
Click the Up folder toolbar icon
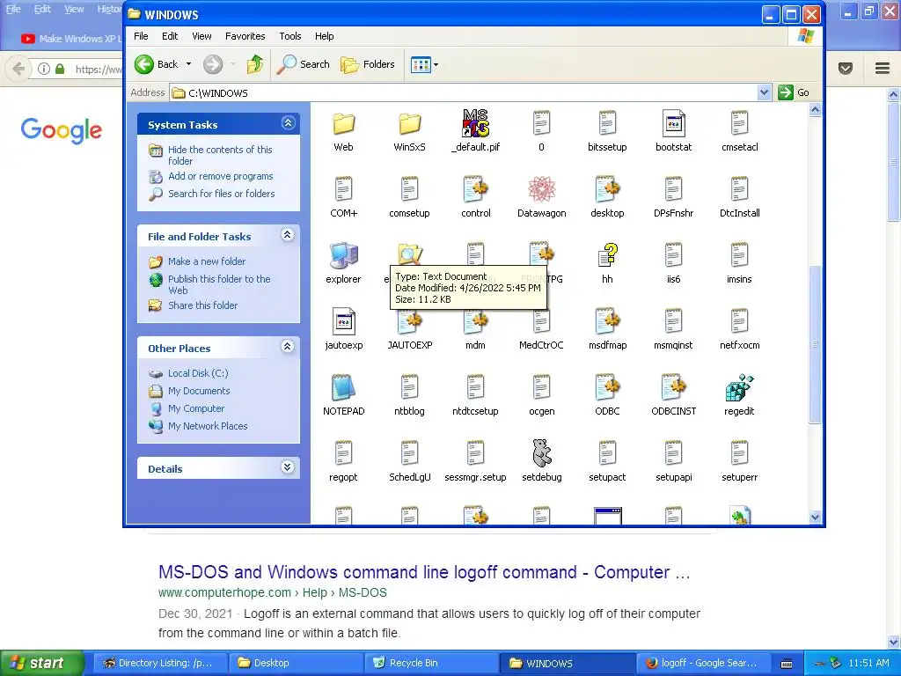pyautogui.click(x=255, y=64)
